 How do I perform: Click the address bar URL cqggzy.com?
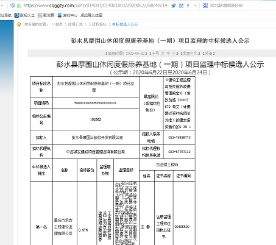[x=96, y=5]
